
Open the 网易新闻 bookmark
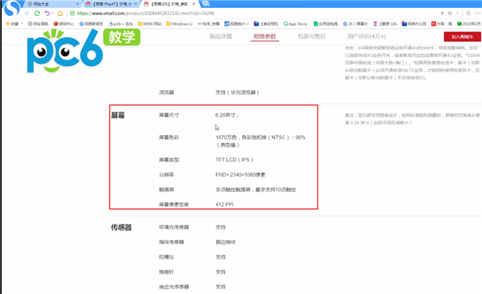coord(91,23)
